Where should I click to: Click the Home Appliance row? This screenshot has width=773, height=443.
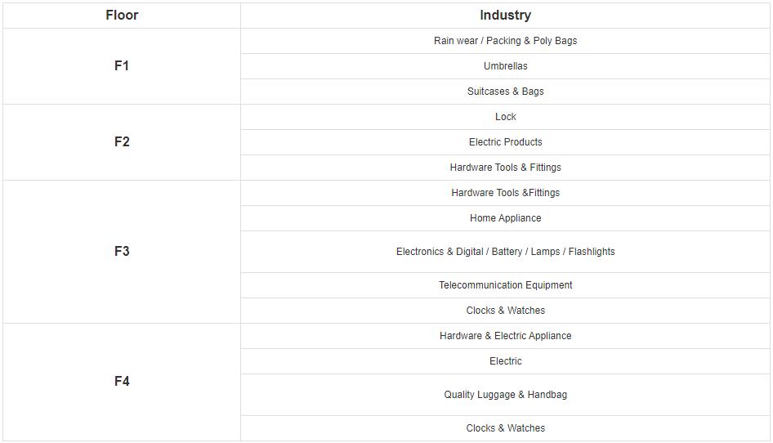pyautogui.click(x=505, y=218)
